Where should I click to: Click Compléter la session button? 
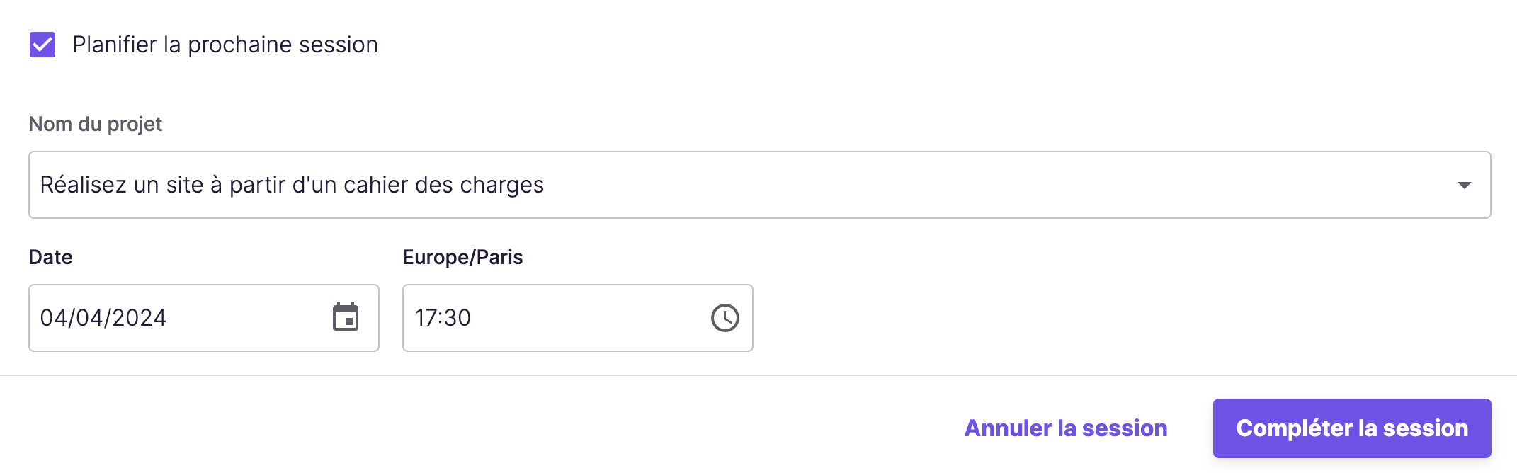[x=1352, y=428]
